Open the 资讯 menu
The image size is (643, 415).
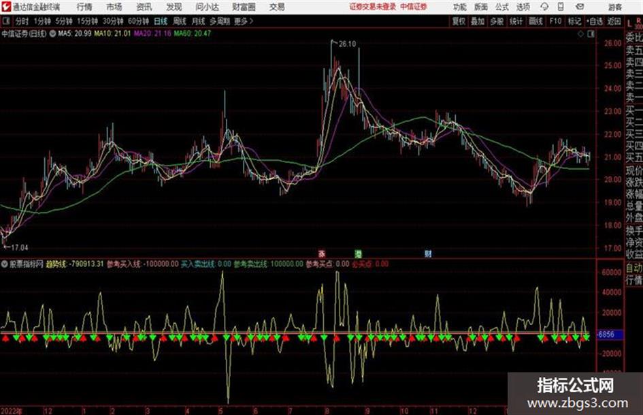coord(144,7)
